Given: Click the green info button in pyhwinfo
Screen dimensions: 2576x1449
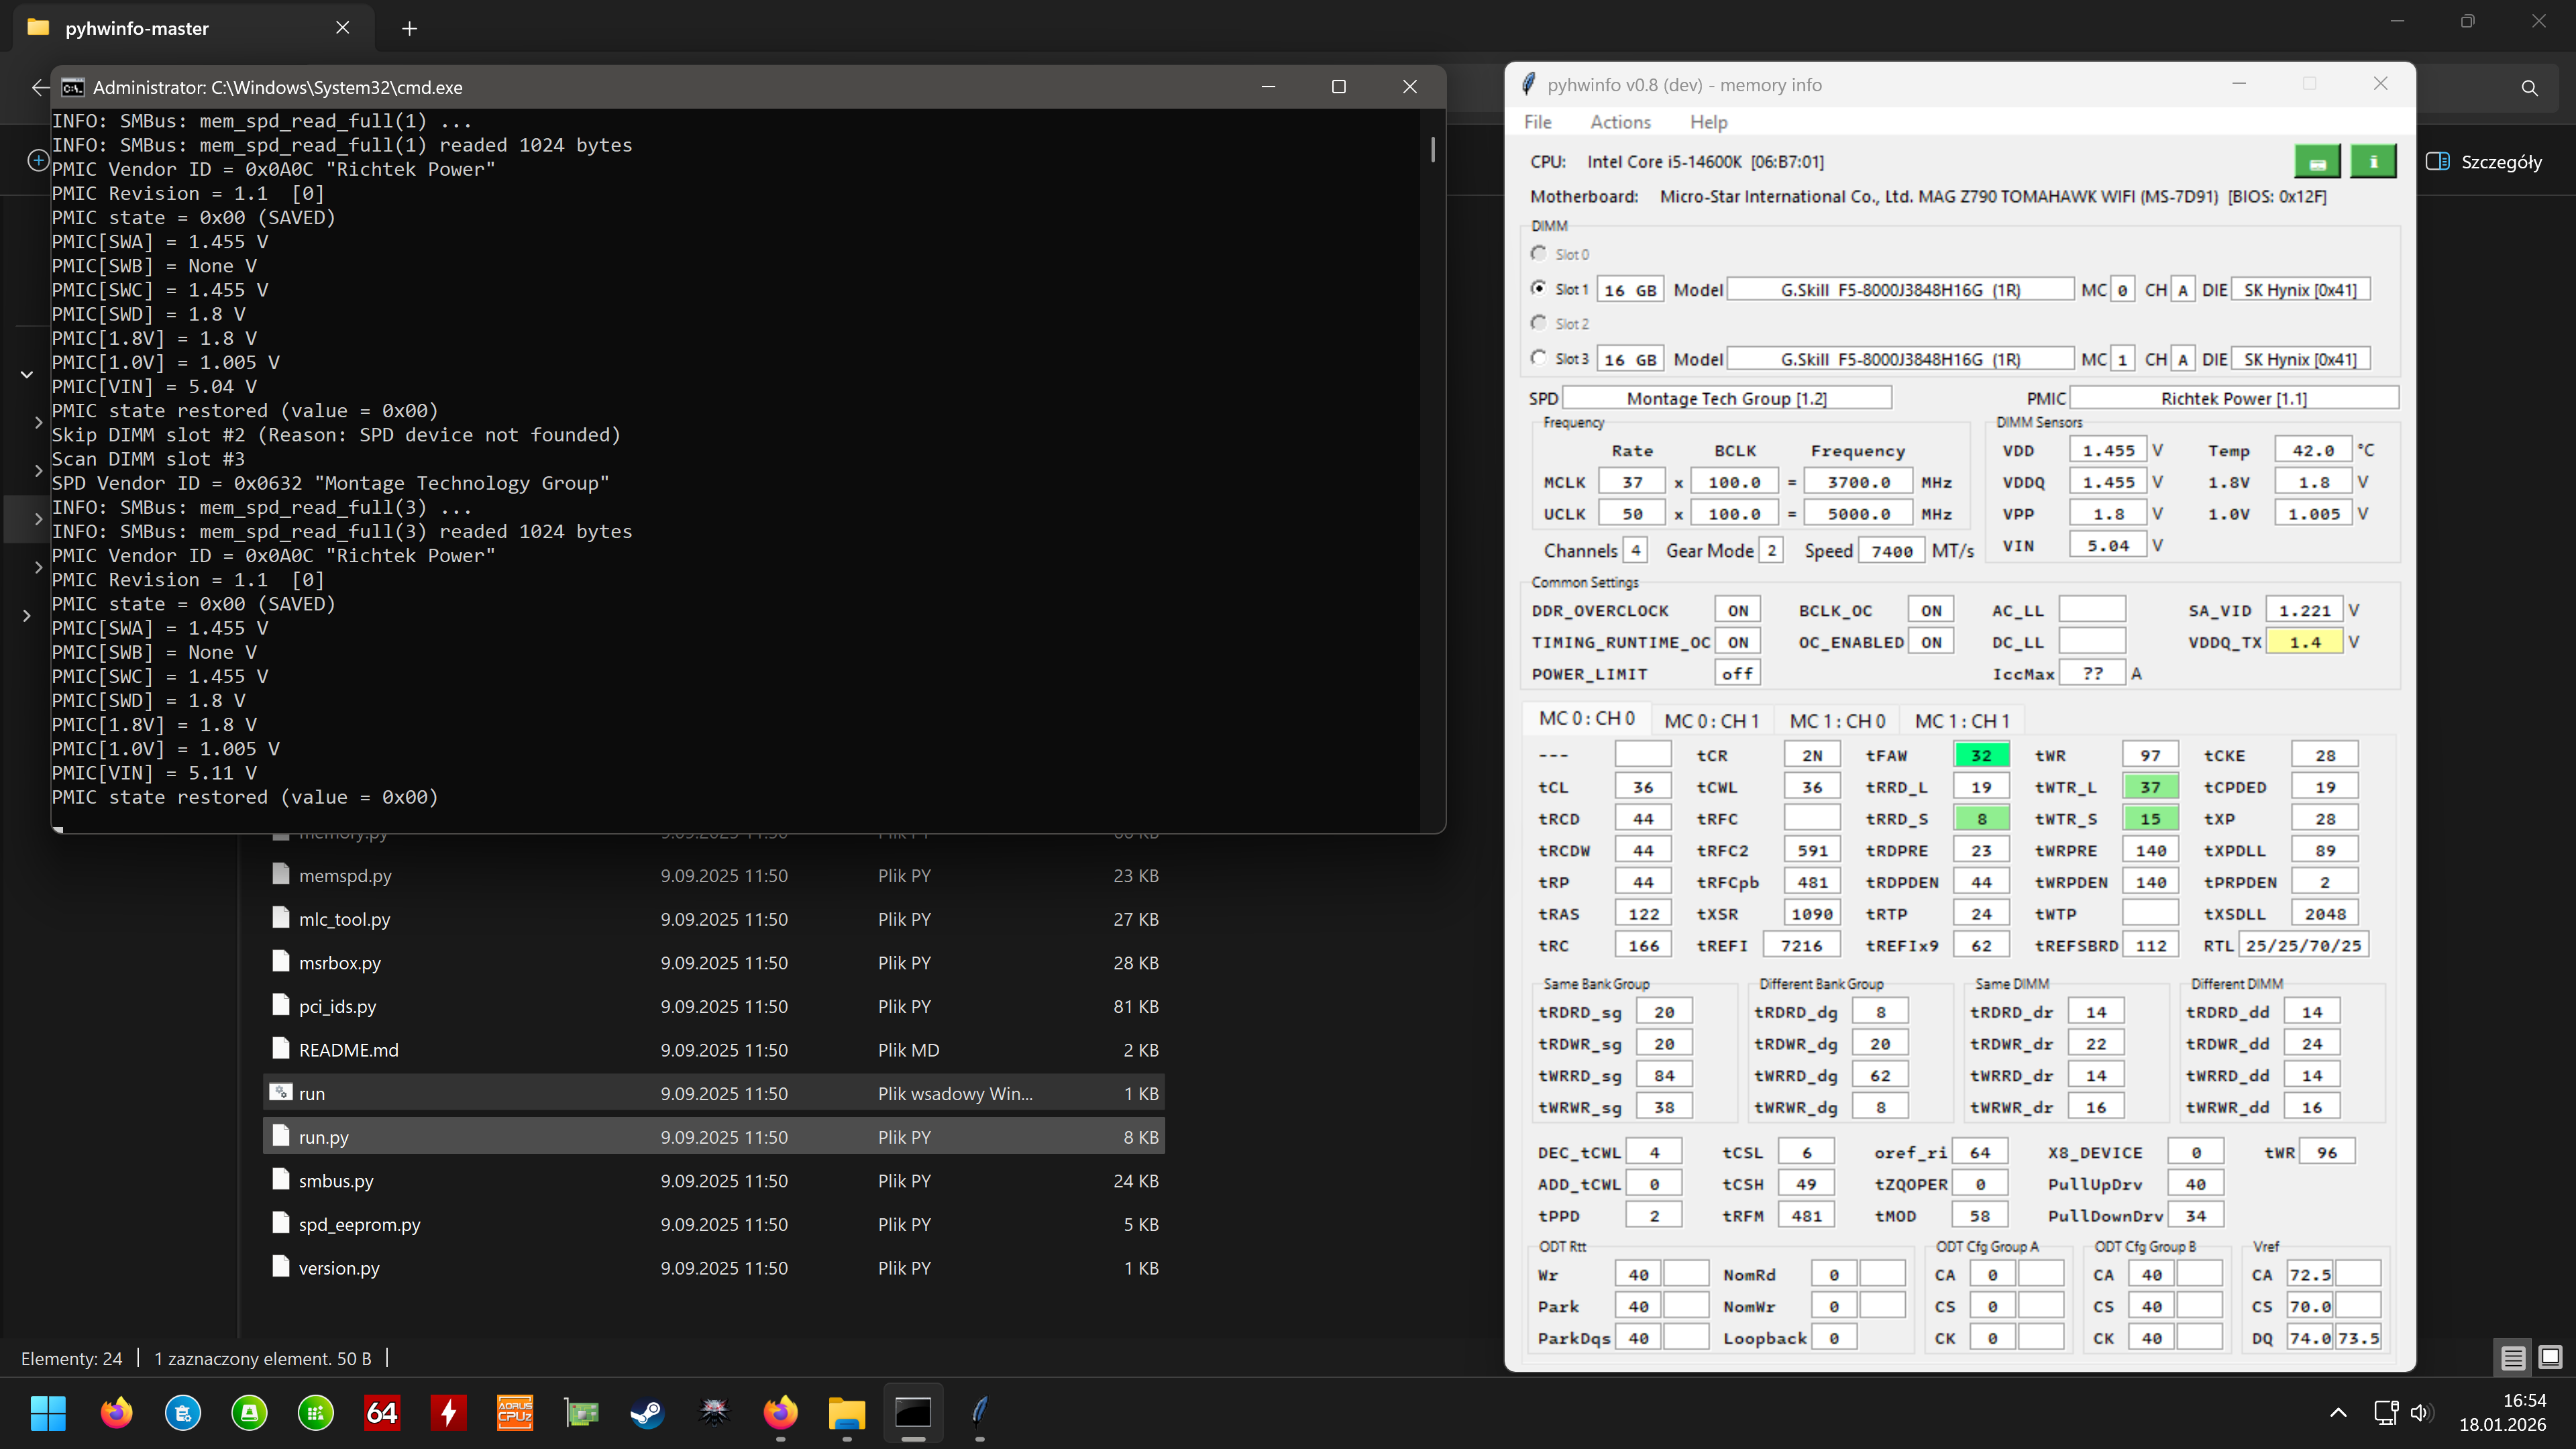Looking at the screenshot, I should pyautogui.click(x=2373, y=162).
